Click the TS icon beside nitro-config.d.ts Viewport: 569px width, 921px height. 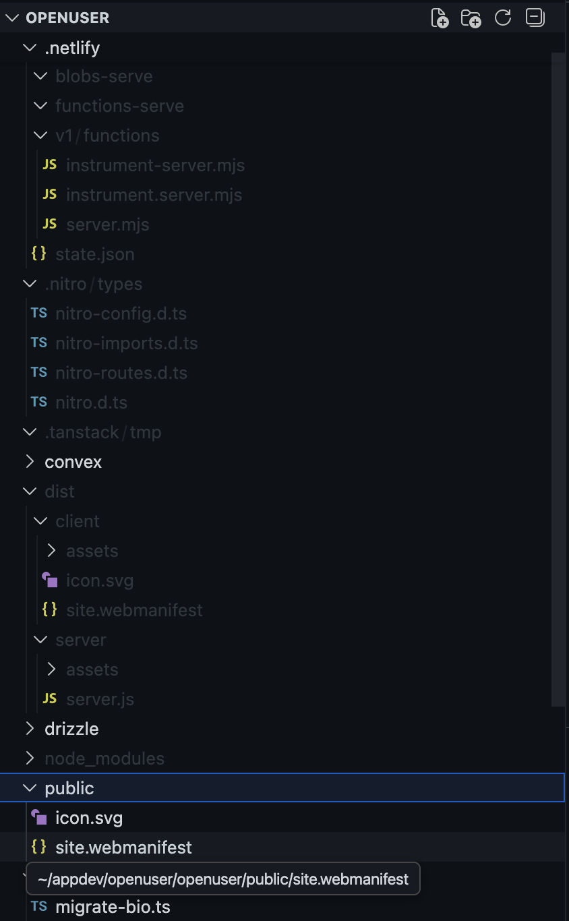tap(39, 314)
